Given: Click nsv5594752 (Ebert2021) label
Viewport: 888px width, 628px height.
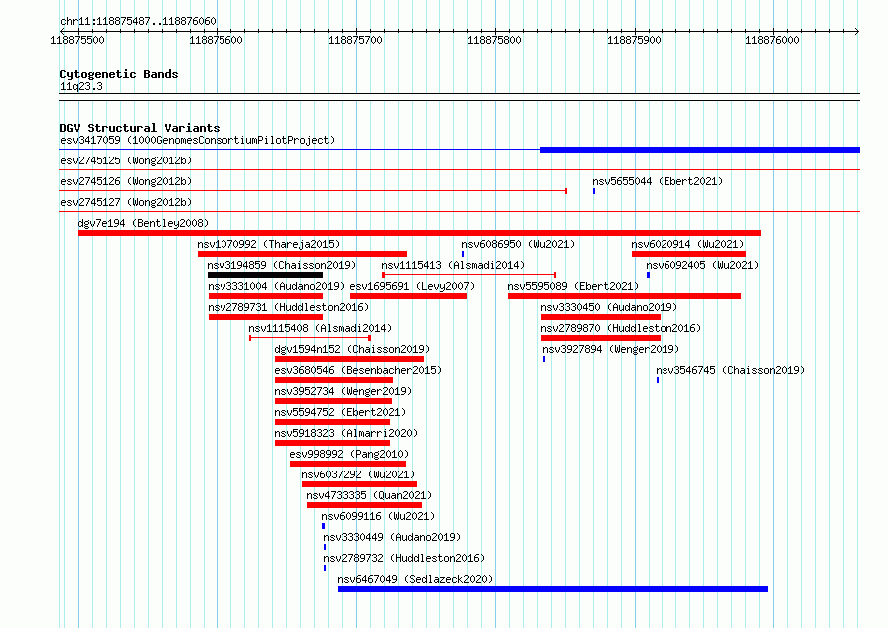Looking at the screenshot, I should pos(340,412).
